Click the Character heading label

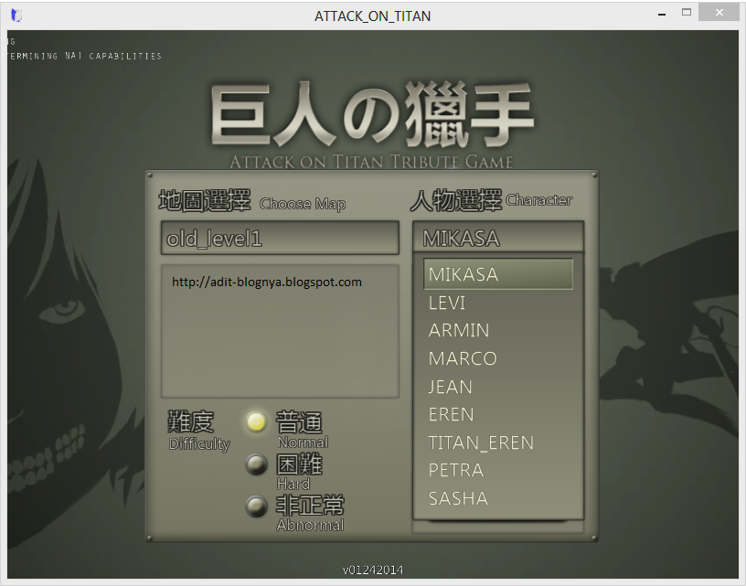click(x=539, y=200)
